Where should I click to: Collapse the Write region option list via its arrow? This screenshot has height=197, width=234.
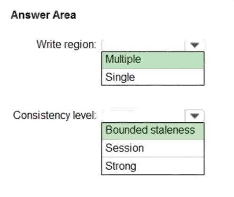coord(195,45)
